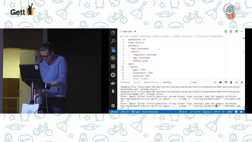Click the compare changes icon in editor title
The image size is (252, 142).
coord(226,32)
